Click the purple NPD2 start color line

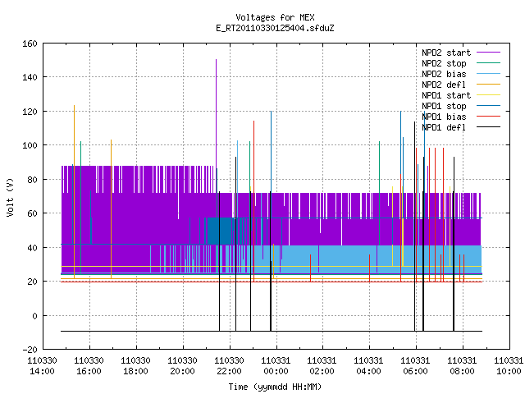tap(489, 53)
